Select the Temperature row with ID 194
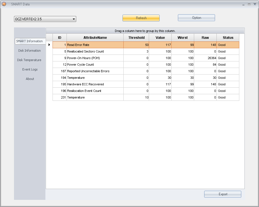 click(146, 78)
